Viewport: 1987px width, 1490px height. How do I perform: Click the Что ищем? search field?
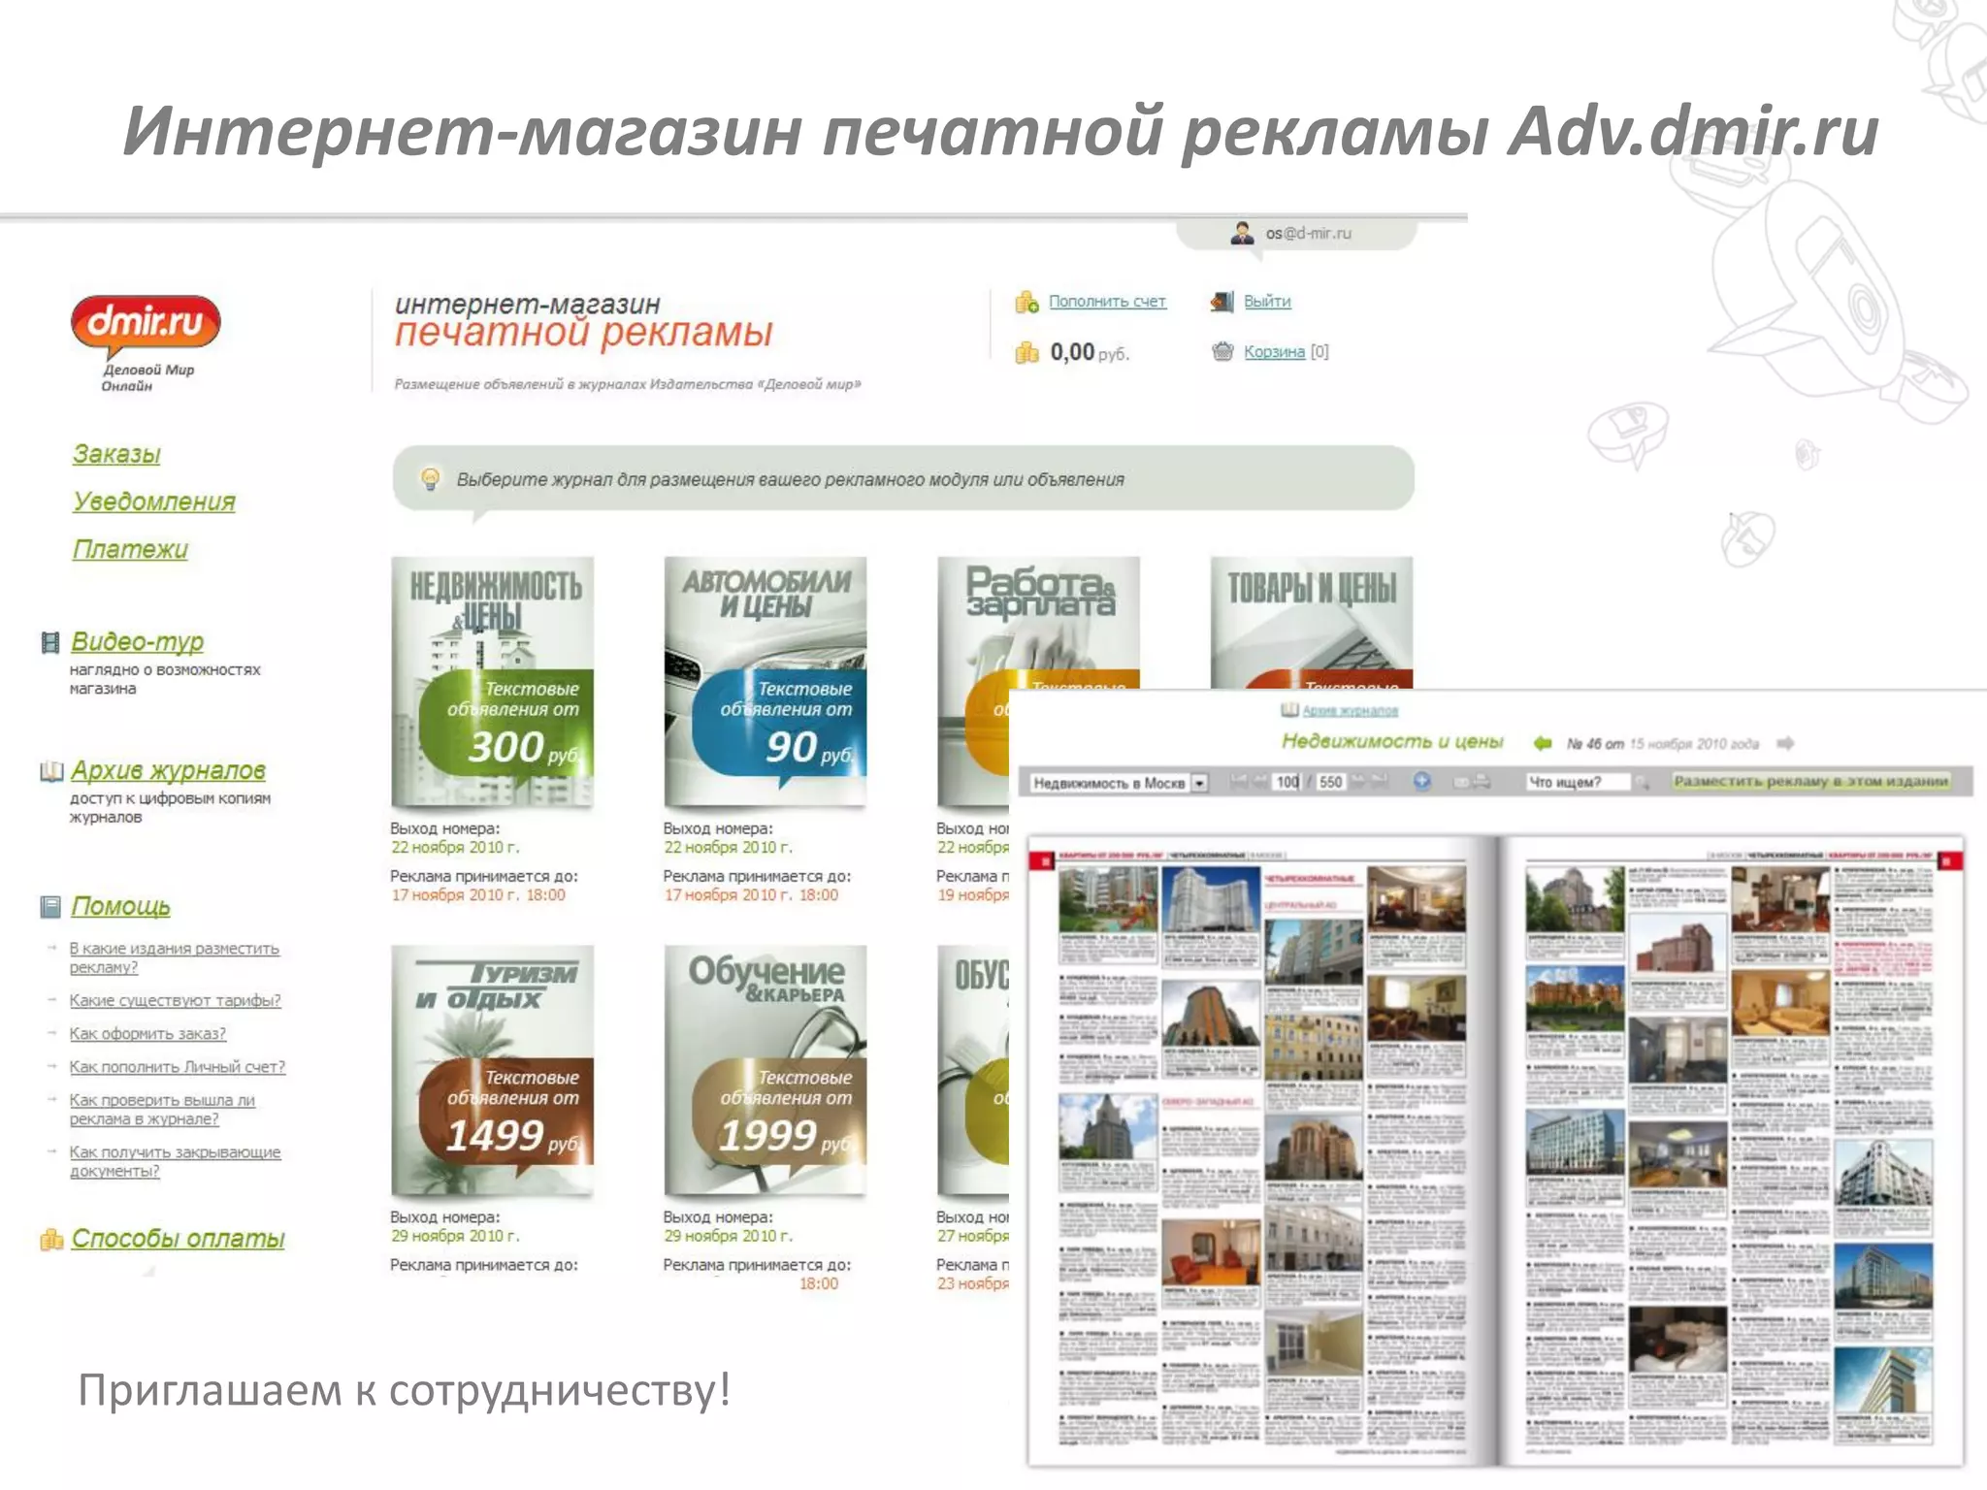[x=1578, y=782]
